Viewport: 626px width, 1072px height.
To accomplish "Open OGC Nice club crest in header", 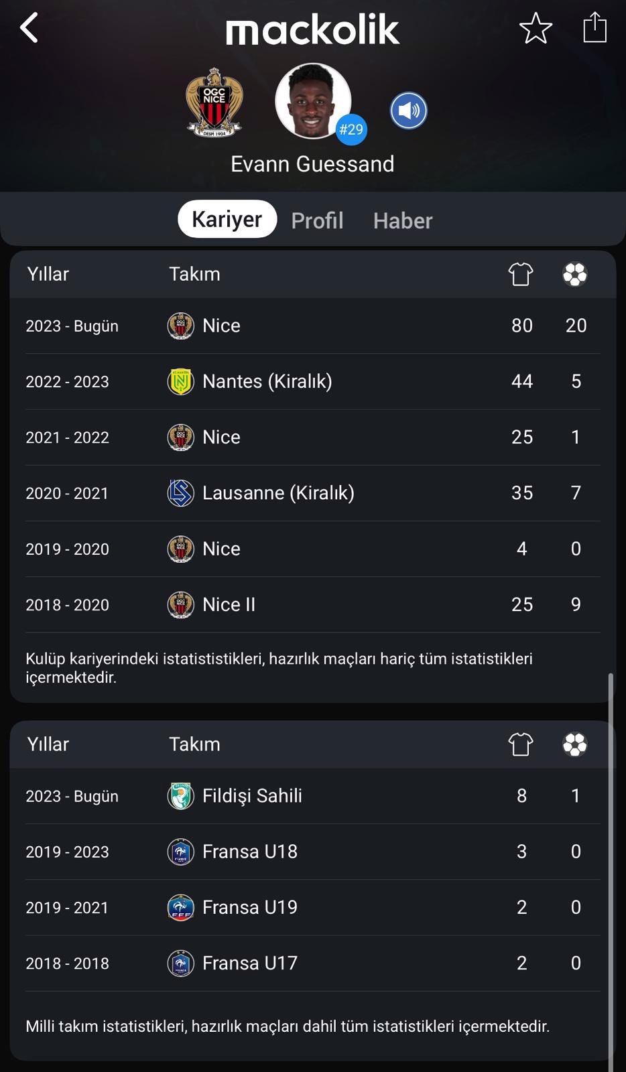I will coord(214,103).
